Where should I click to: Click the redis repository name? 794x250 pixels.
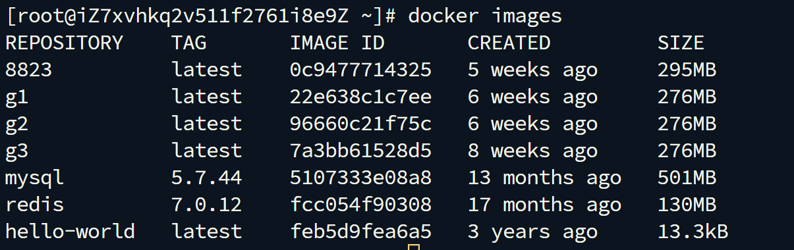34,205
